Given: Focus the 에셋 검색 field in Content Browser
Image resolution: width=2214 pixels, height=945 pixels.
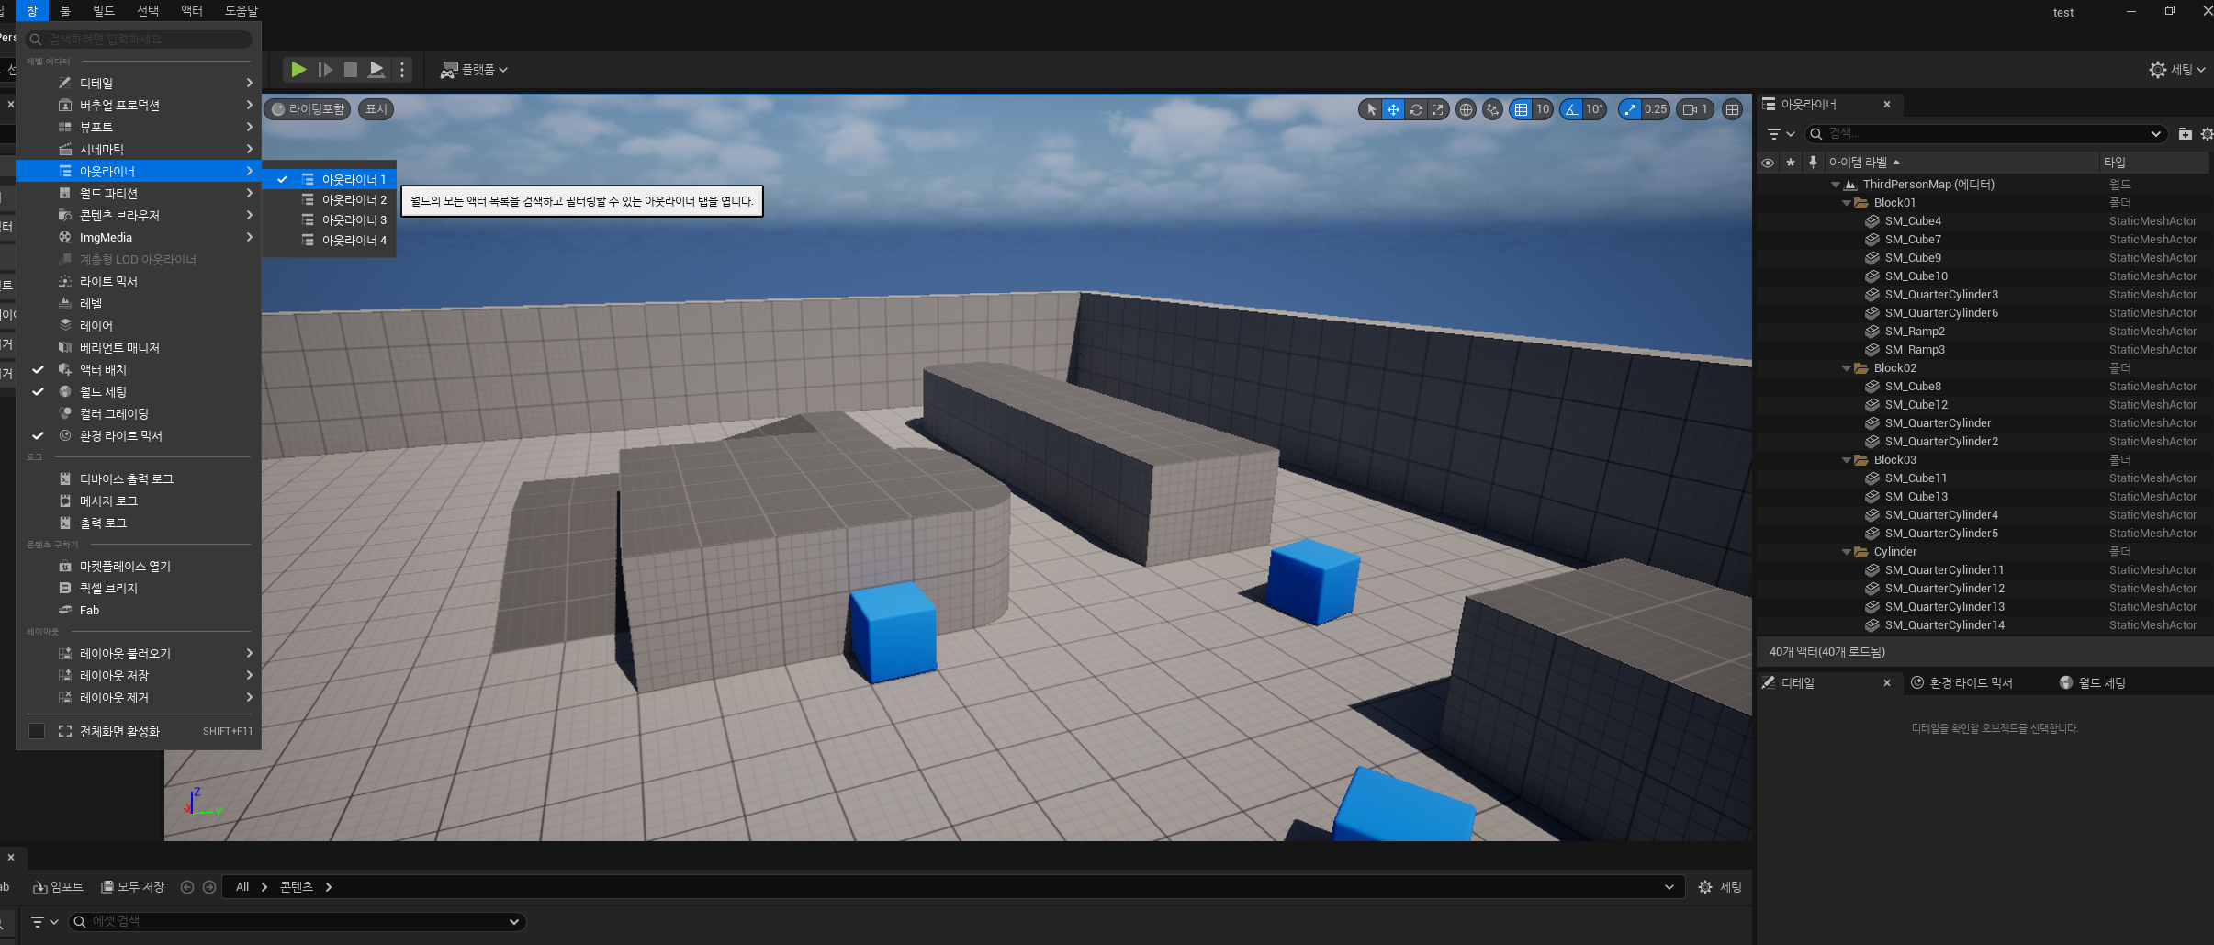Looking at the screenshot, I should tap(297, 922).
